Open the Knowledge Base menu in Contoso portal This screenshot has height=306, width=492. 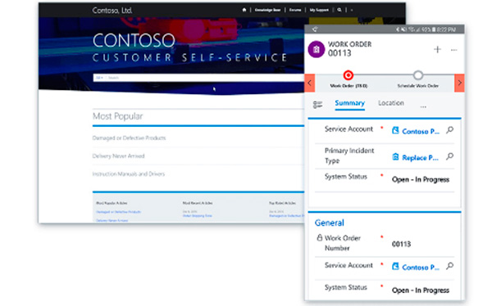click(x=267, y=10)
